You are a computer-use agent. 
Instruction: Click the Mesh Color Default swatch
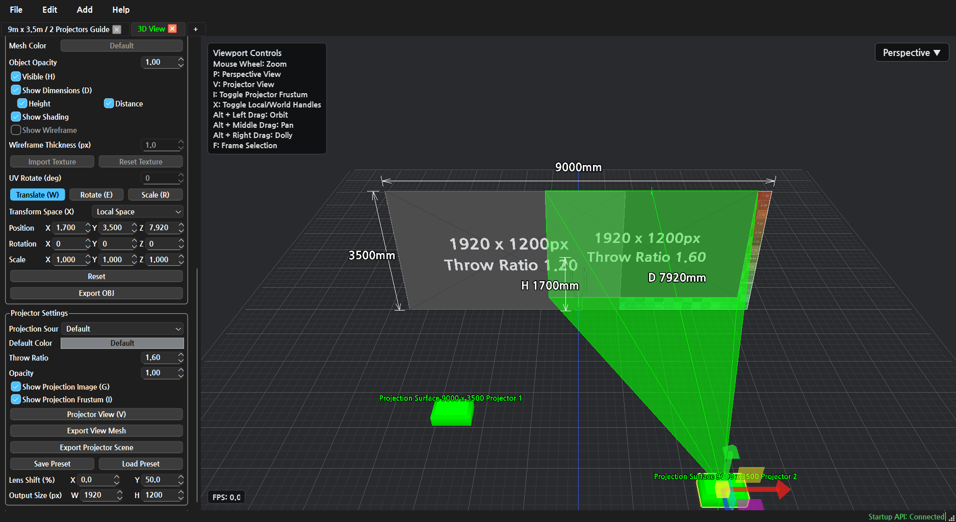122,46
